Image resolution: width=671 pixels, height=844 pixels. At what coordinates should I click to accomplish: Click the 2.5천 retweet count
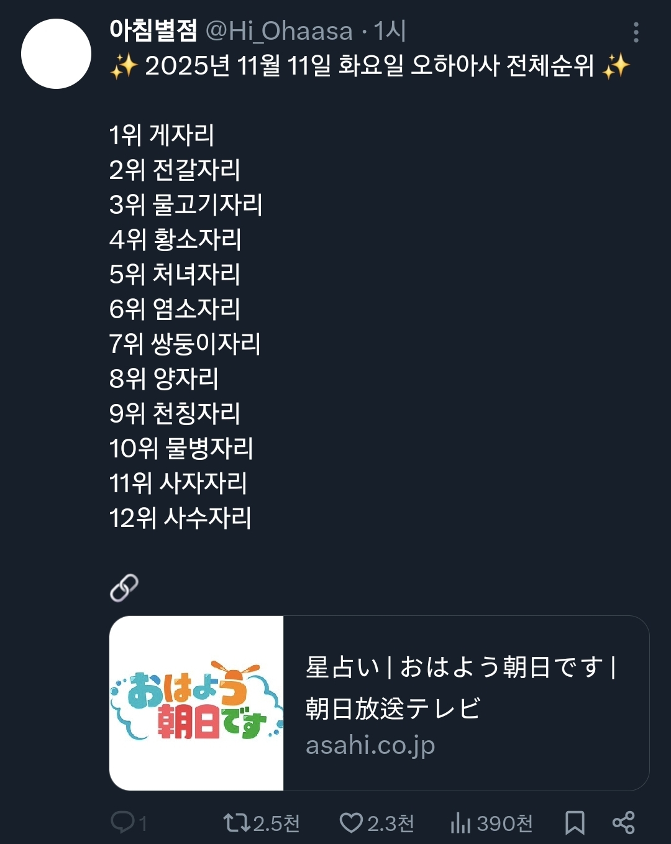coord(276,823)
